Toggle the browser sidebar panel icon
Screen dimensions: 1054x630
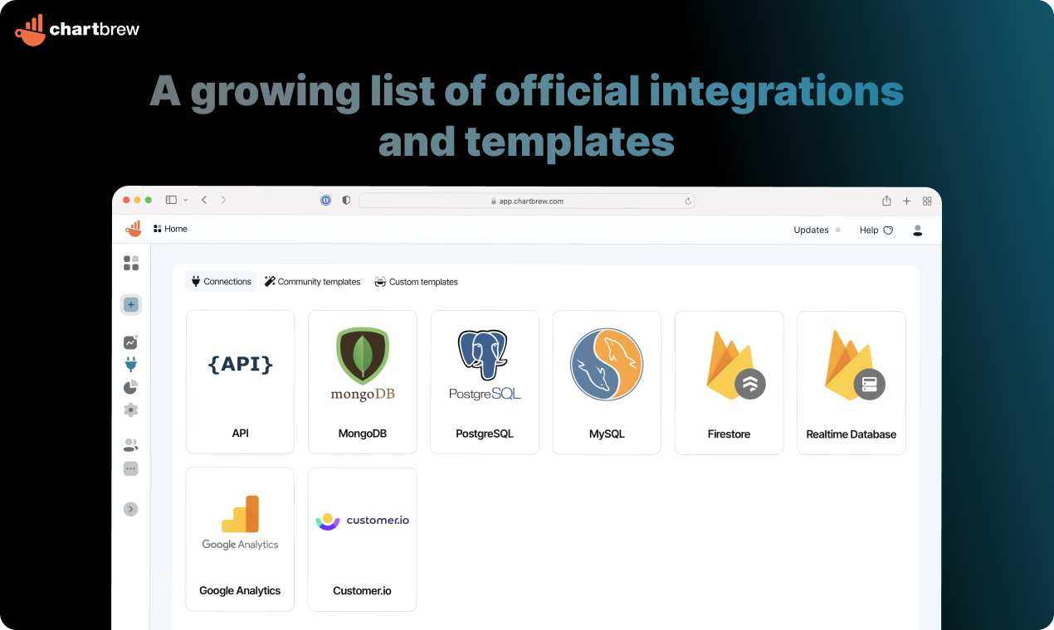click(171, 200)
